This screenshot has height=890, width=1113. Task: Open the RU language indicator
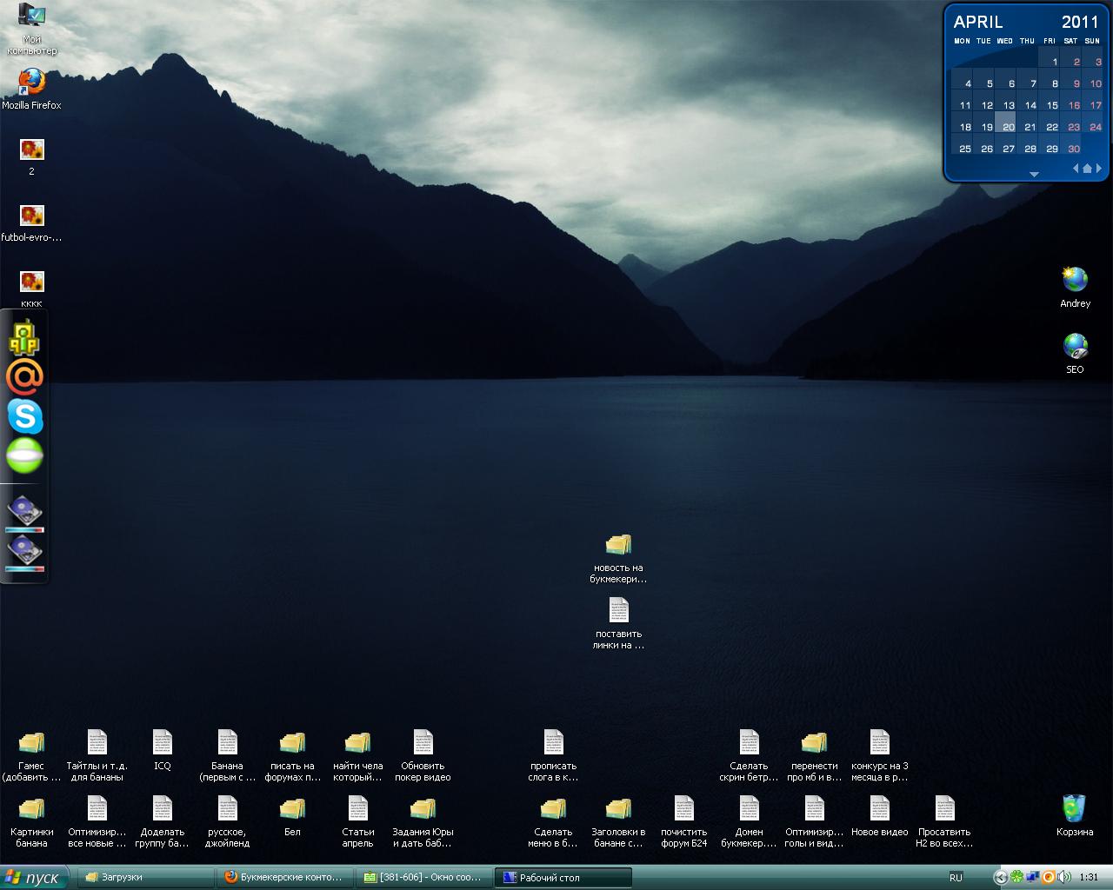[x=956, y=878]
